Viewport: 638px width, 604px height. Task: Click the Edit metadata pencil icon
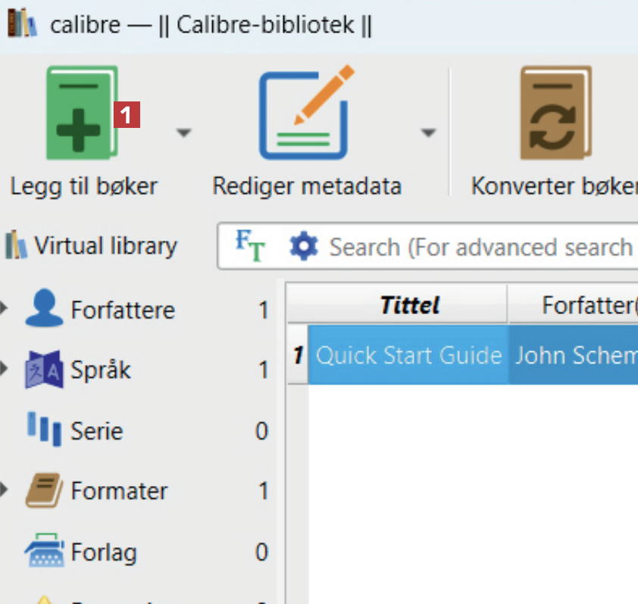point(305,112)
